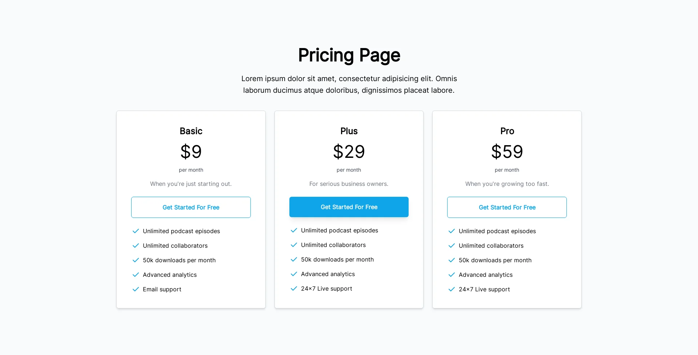Click checkmark beside Basic's 50k downloads per month
This screenshot has width=698, height=355.
[x=136, y=260]
